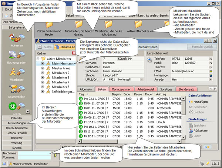222x168 pixels.
Task: Open the Wartung sidebar section
Action: [17, 143]
